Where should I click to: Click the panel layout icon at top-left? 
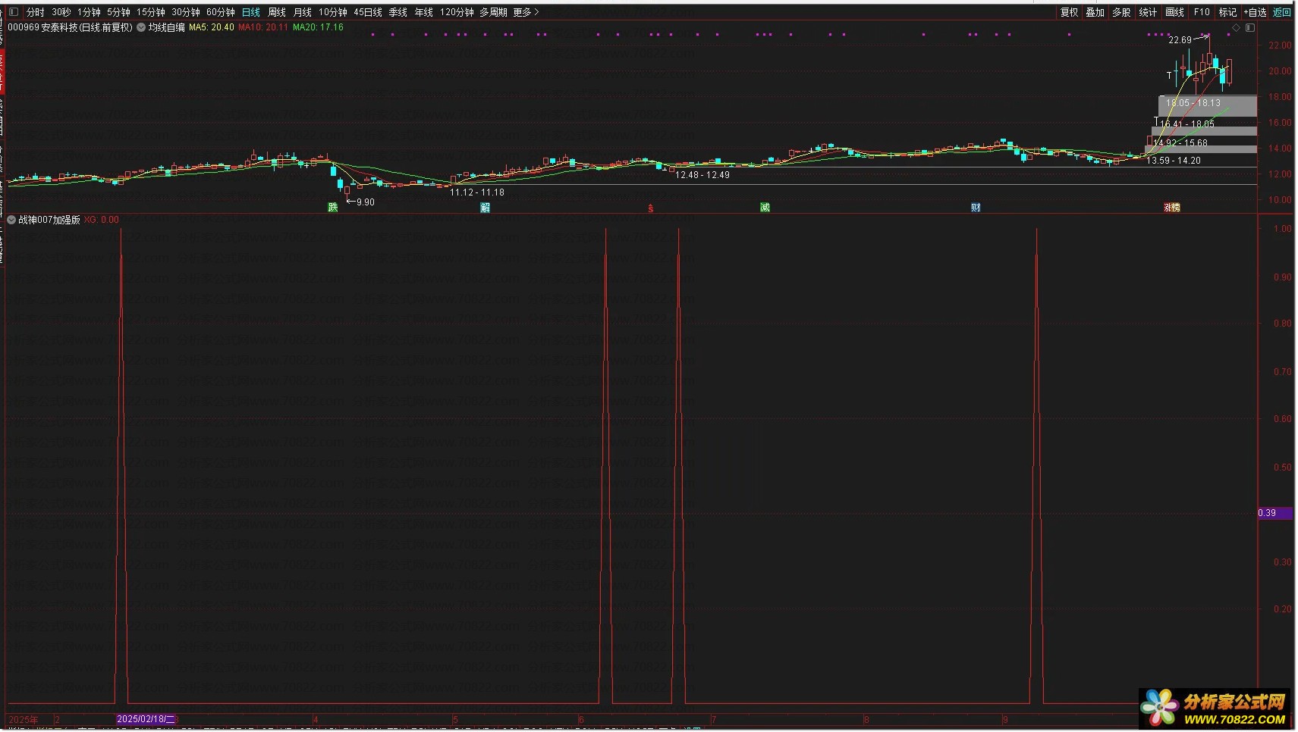click(14, 12)
